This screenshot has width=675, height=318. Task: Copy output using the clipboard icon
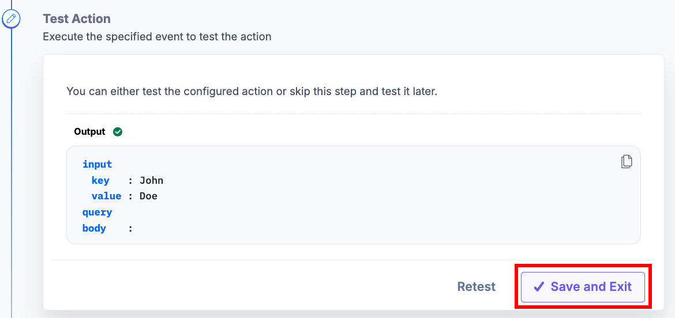coord(627,161)
